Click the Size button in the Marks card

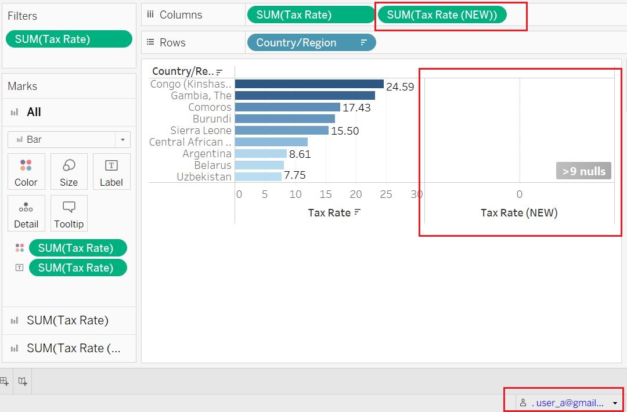(x=69, y=171)
